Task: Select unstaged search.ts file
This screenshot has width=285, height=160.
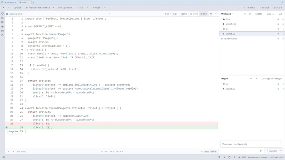Action: point(252,34)
